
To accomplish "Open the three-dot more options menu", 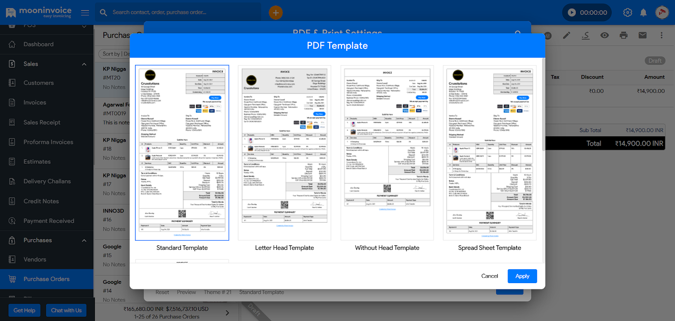I will tap(661, 35).
